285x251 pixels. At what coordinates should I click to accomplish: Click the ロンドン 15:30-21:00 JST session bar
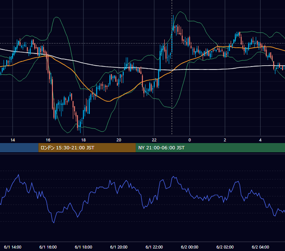coord(87,148)
